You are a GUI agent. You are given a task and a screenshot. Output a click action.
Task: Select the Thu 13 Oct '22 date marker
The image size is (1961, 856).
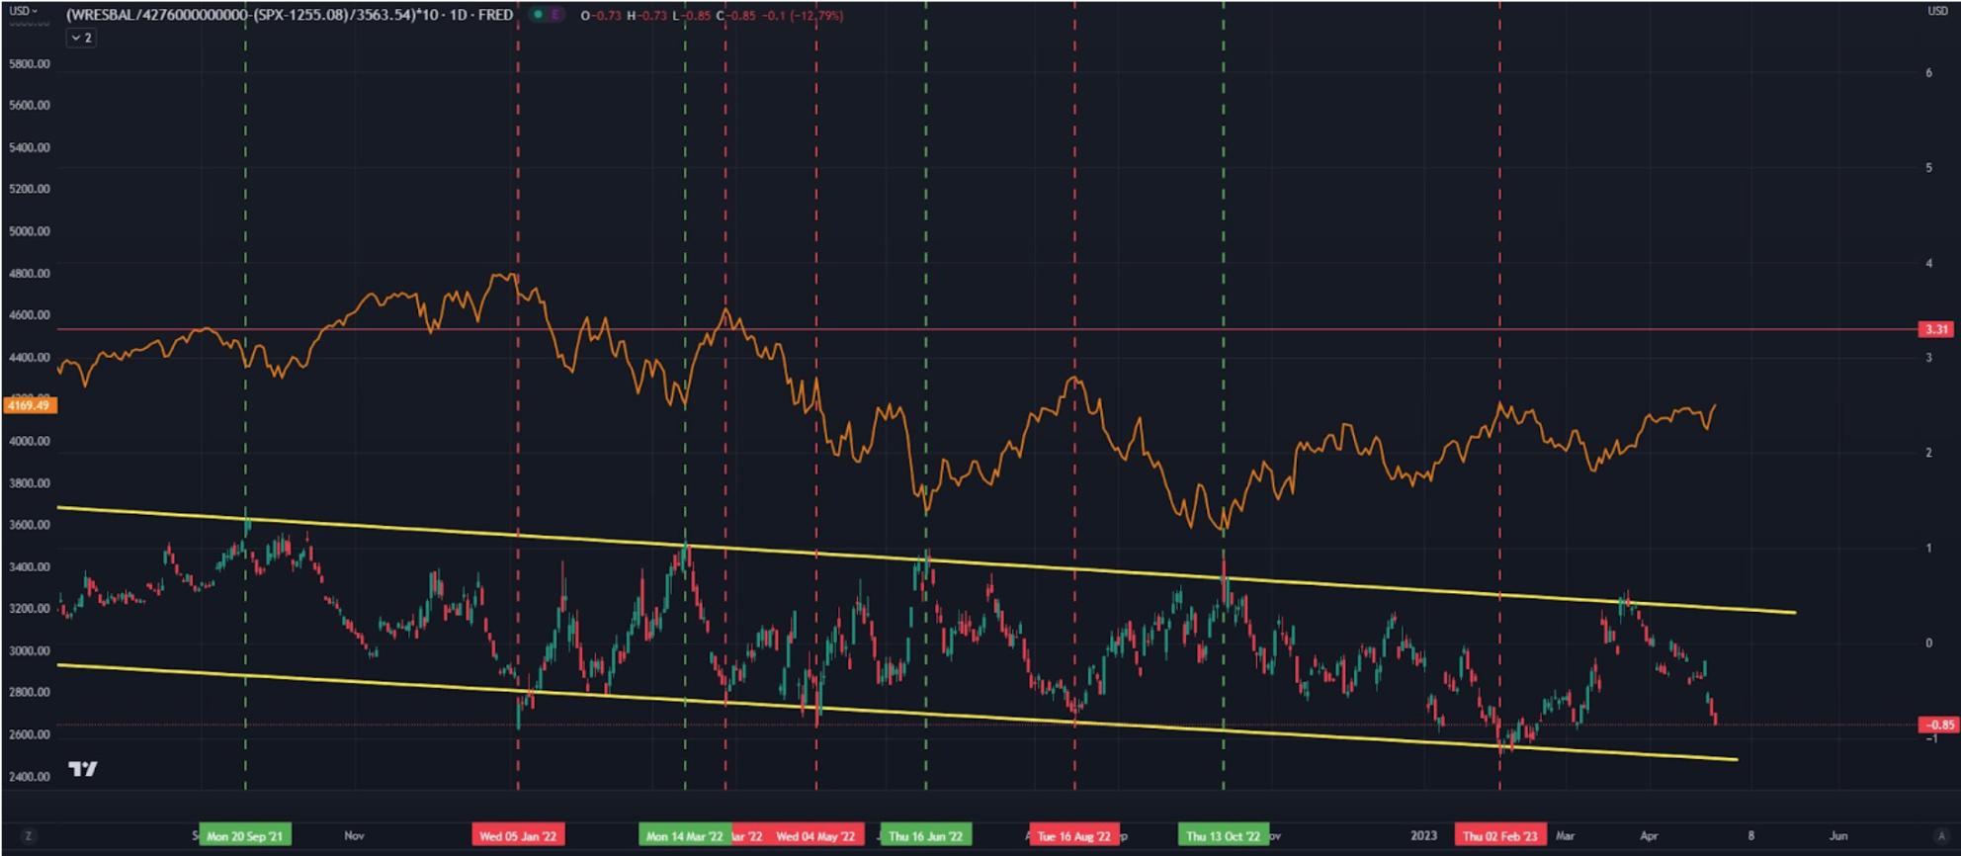pos(1224,836)
